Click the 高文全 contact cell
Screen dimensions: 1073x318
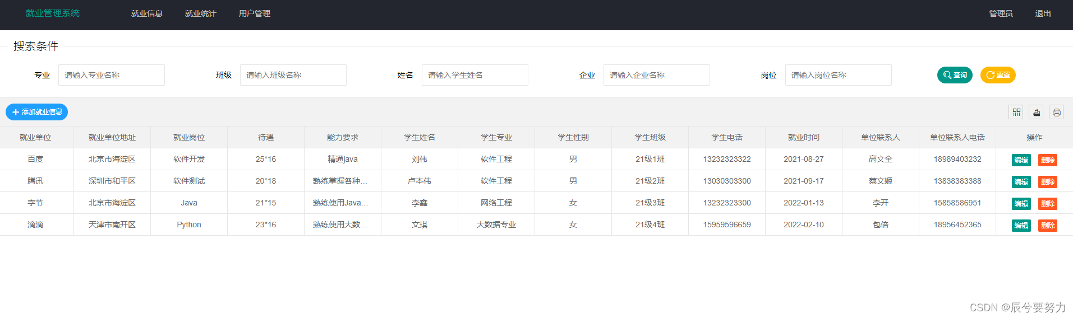click(x=881, y=159)
